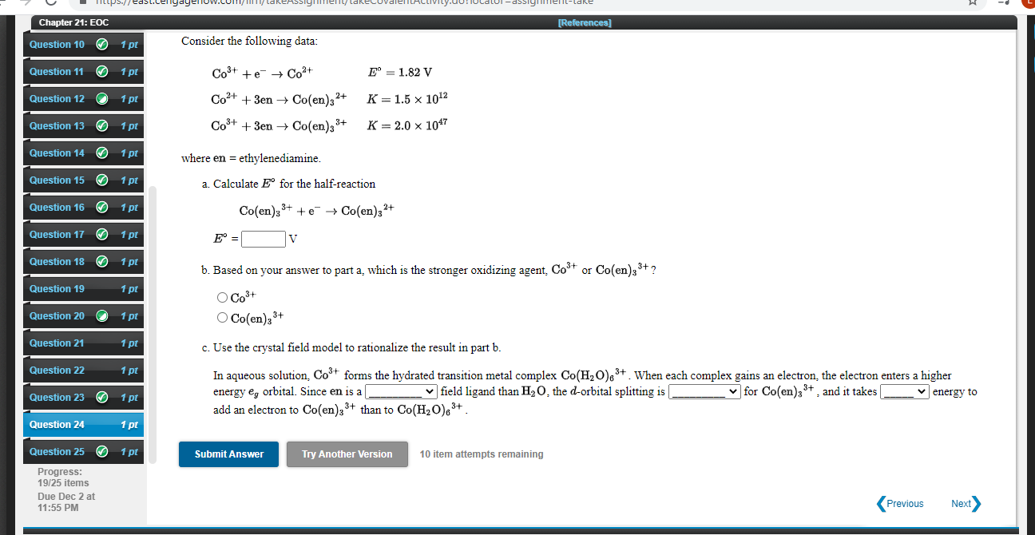Go to the Previous question
This screenshot has width=1035, height=535.
pyautogui.click(x=900, y=504)
